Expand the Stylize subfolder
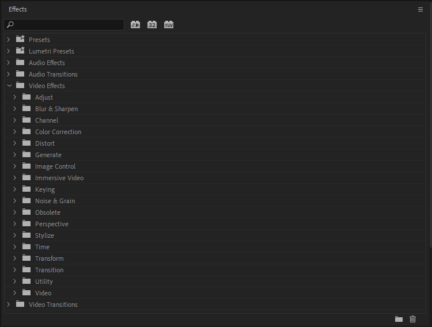 coord(14,235)
